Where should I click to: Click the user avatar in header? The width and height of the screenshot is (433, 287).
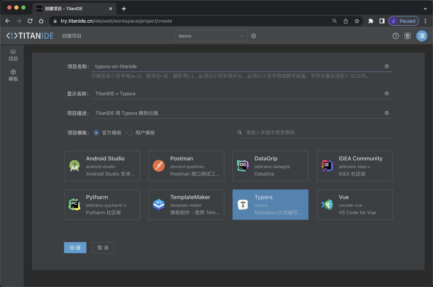click(x=422, y=36)
